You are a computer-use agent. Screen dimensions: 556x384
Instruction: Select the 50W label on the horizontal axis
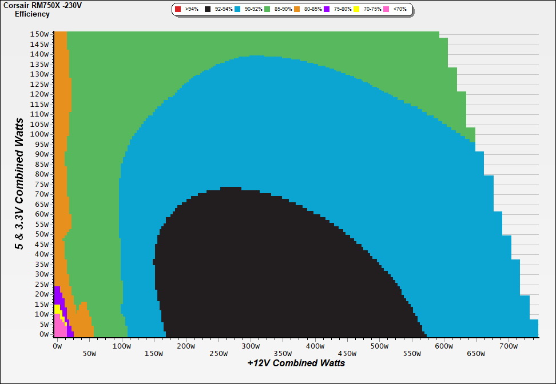click(x=89, y=354)
